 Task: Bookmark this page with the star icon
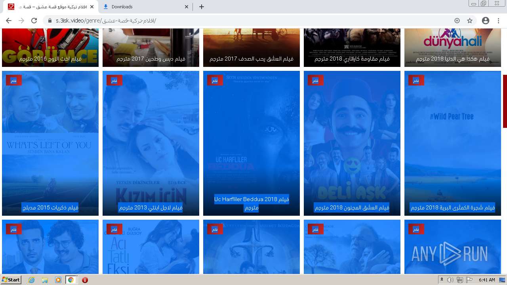[x=470, y=21]
